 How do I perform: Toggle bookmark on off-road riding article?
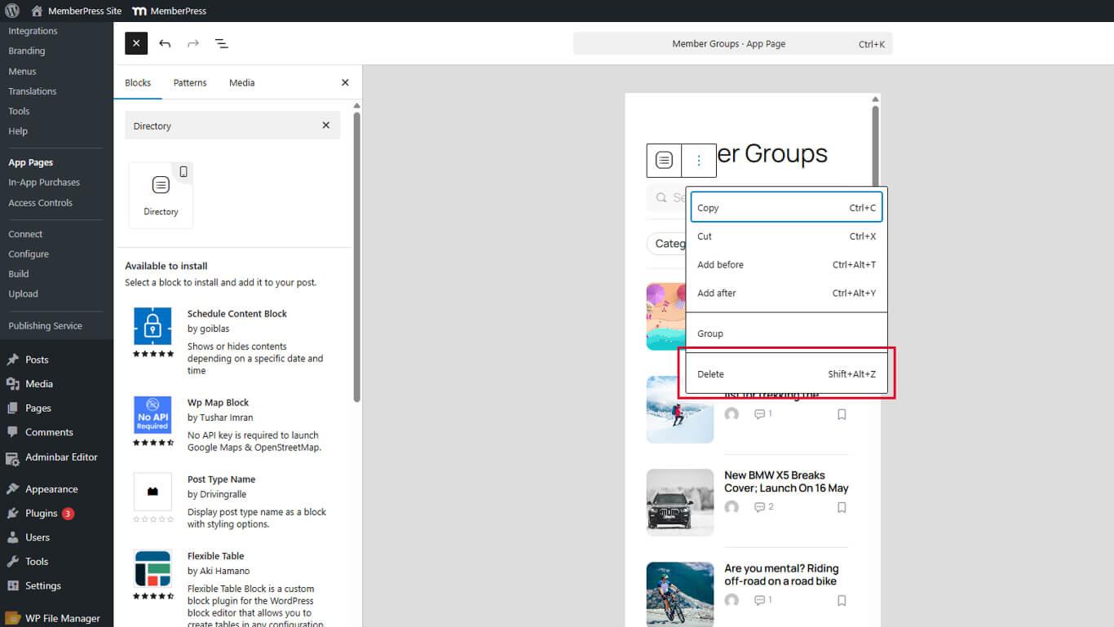[842, 600]
